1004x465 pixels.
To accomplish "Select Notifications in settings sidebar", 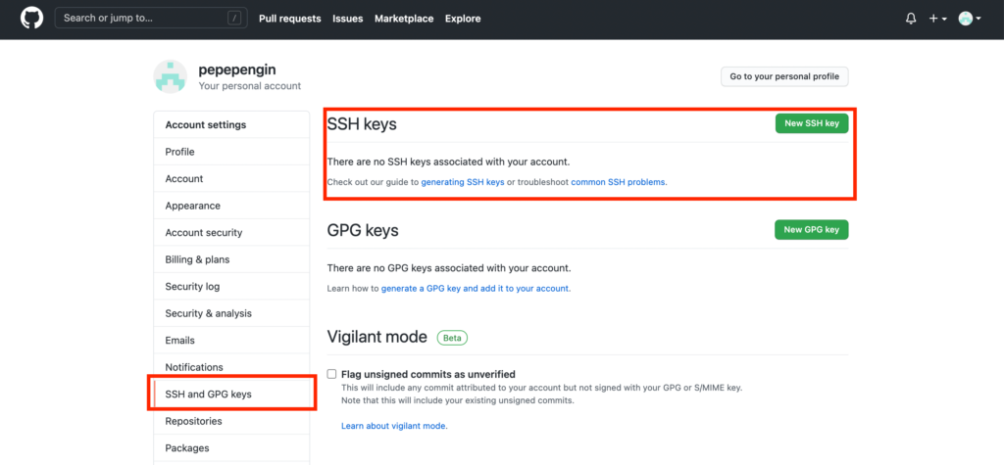I will [231, 366].
